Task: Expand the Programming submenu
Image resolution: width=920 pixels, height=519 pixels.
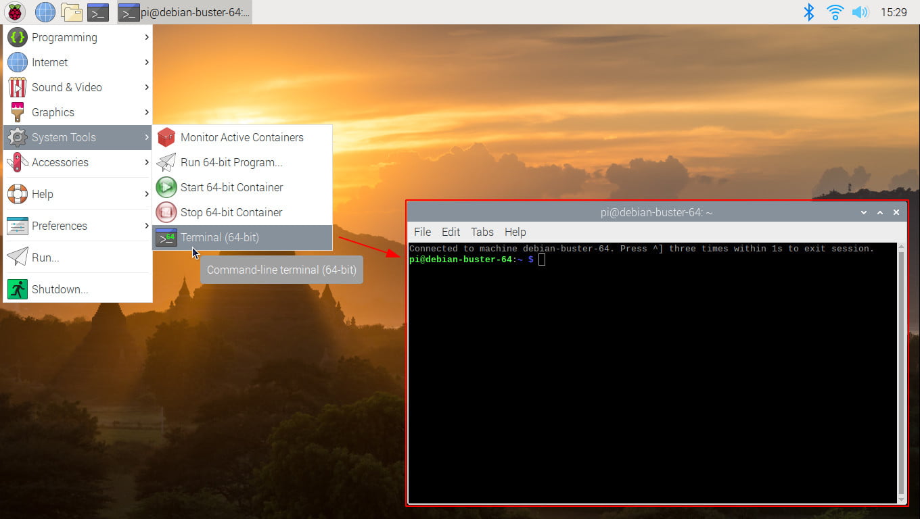Action: [x=78, y=37]
